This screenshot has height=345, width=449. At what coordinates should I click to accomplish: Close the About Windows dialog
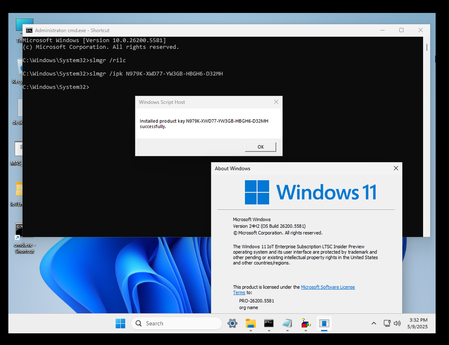coord(396,168)
